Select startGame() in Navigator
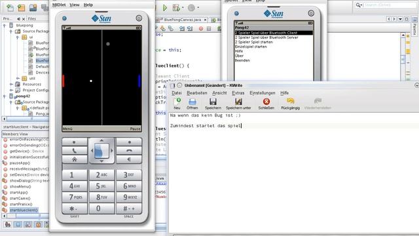 [x=20, y=198]
